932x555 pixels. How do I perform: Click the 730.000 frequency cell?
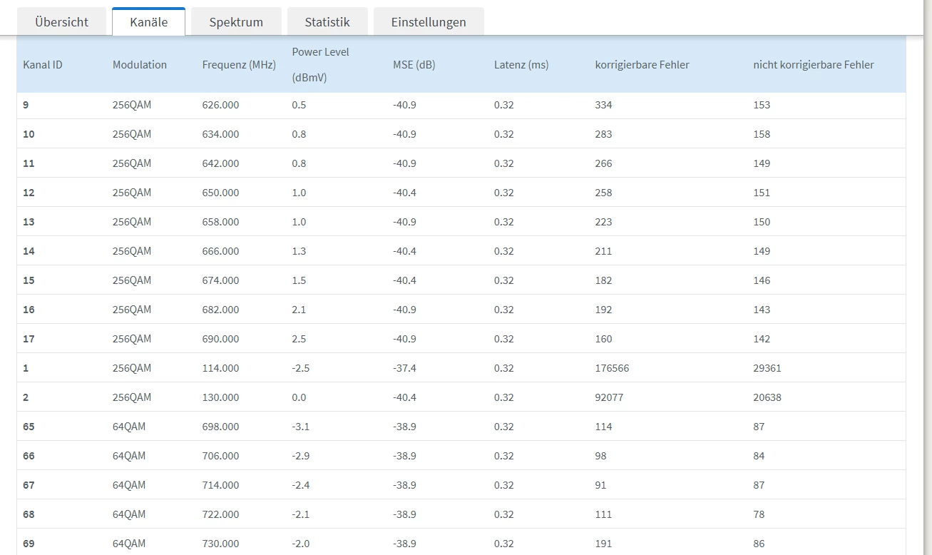click(x=220, y=544)
